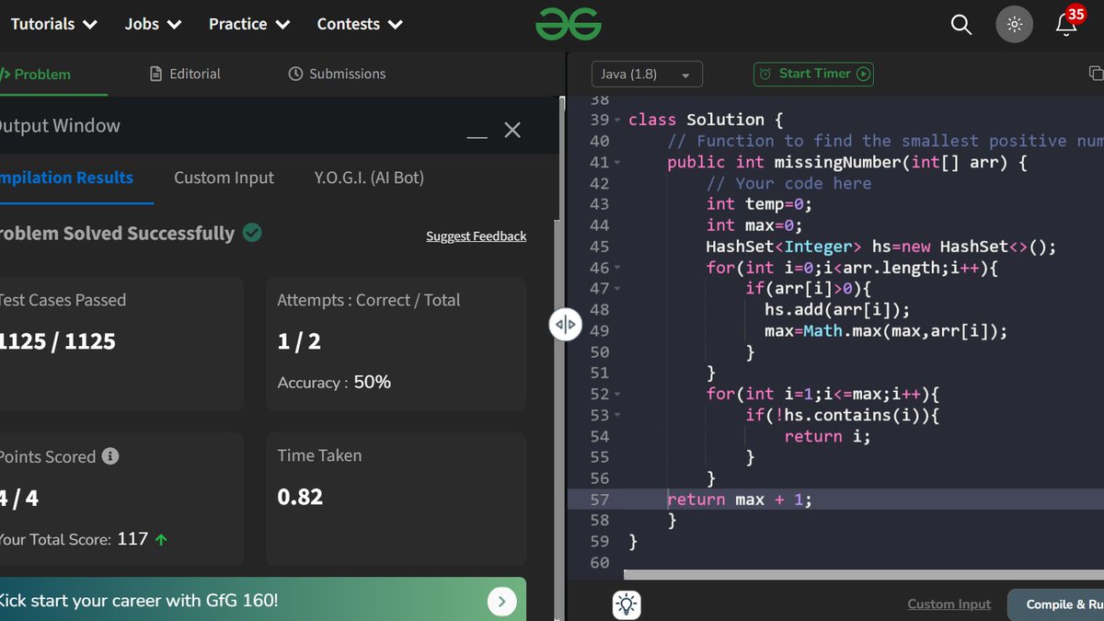Click the 'Problem Solved Successfully' text
Screen dimensions: 1104x621
117,233
